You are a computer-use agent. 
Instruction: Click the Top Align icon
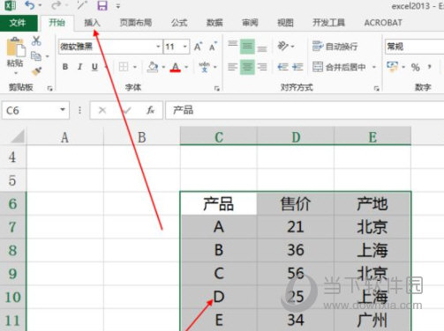click(x=232, y=45)
